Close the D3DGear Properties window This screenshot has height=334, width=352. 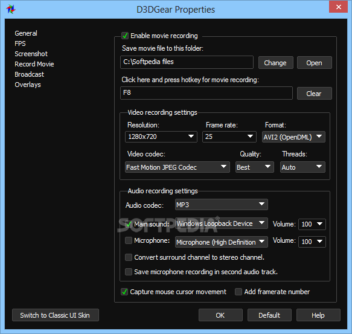pos(338,7)
